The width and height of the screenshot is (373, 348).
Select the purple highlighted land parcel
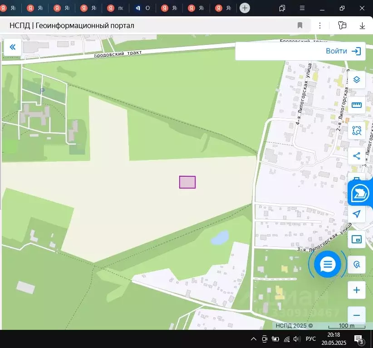pyautogui.click(x=187, y=182)
